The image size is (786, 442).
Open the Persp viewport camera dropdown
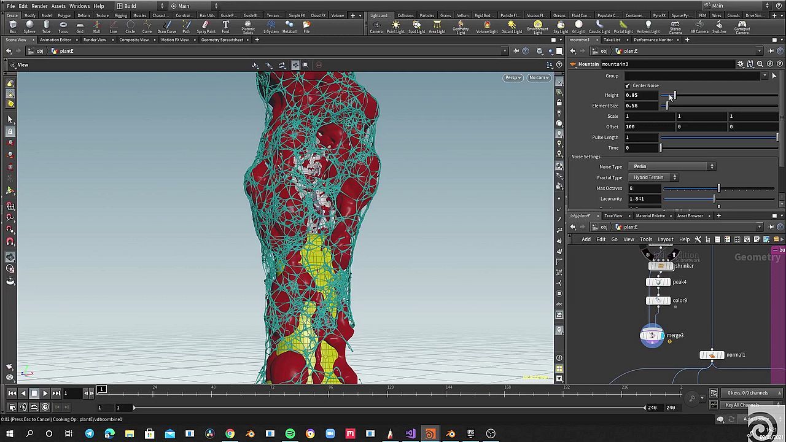513,78
